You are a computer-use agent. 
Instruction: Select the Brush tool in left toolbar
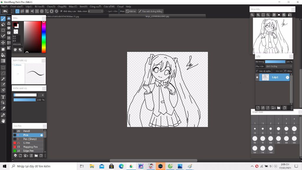pyautogui.click(x=3, y=19)
